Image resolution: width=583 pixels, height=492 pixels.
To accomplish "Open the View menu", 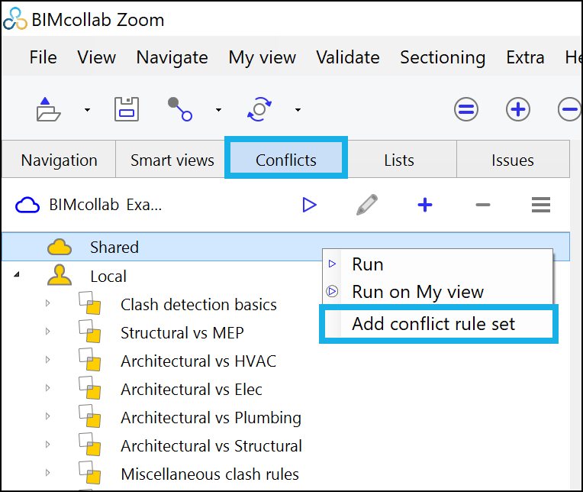I will coord(97,57).
